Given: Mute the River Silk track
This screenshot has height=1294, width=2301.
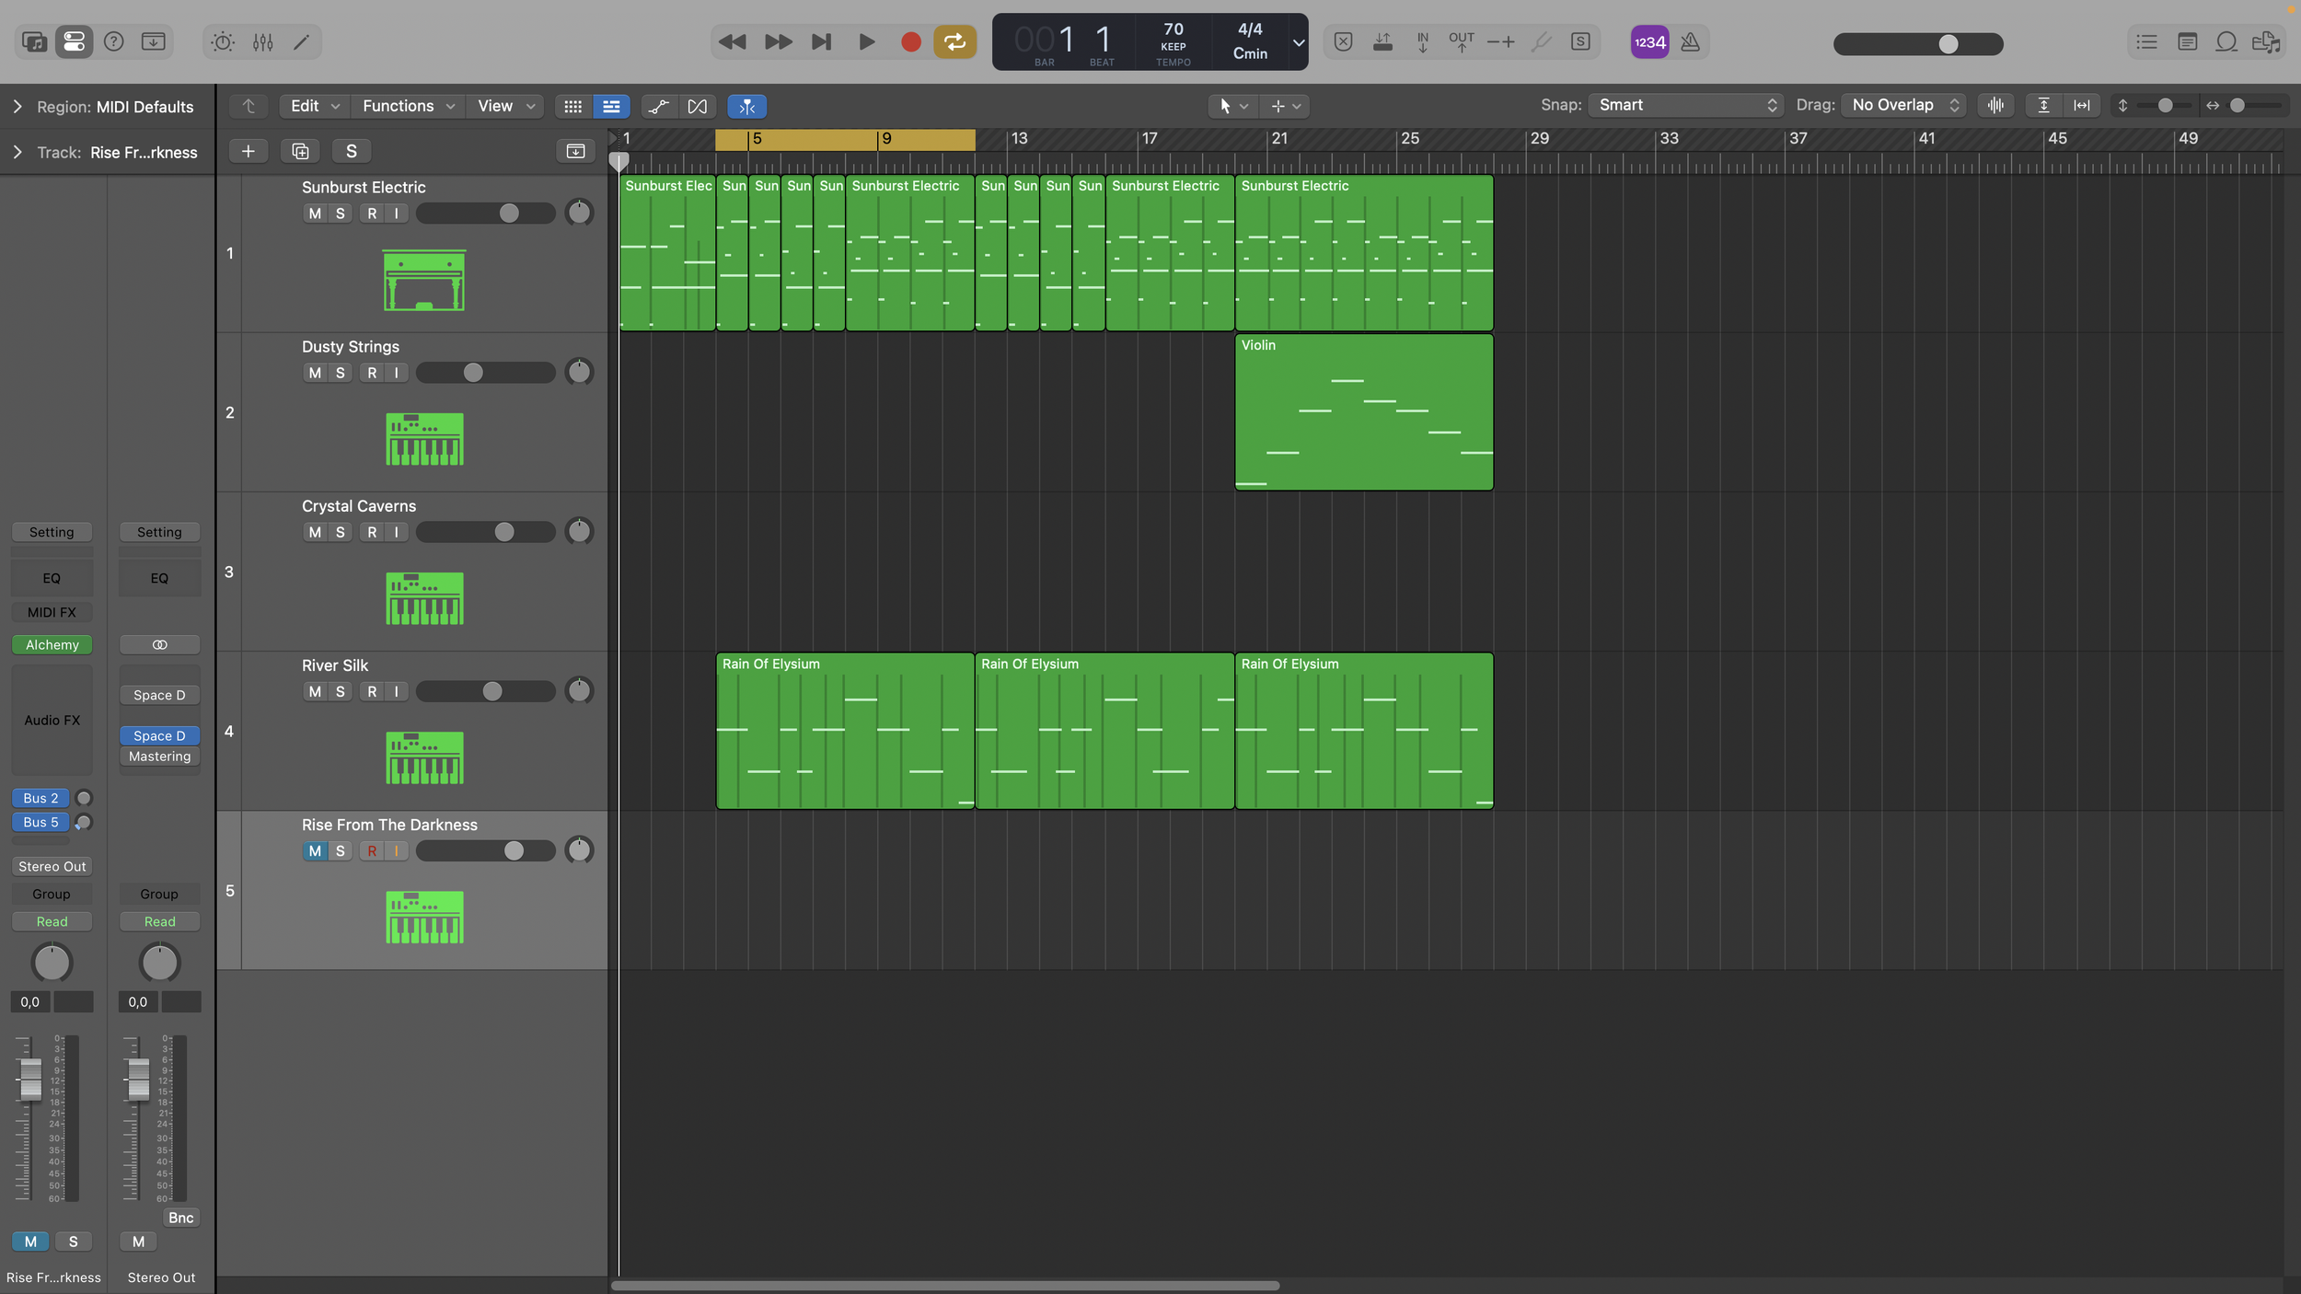Looking at the screenshot, I should [x=315, y=691].
